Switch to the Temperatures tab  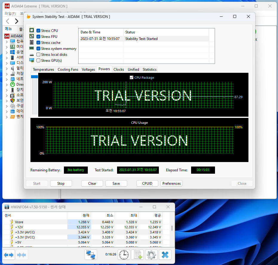pos(43,70)
